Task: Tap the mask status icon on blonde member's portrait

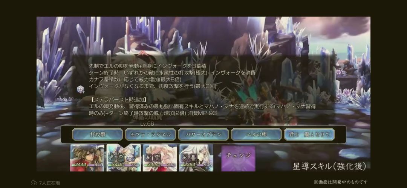Action: coord(157,157)
